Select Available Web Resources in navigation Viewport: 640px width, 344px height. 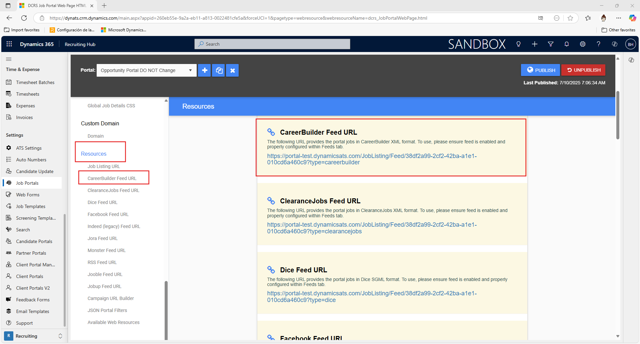click(114, 322)
